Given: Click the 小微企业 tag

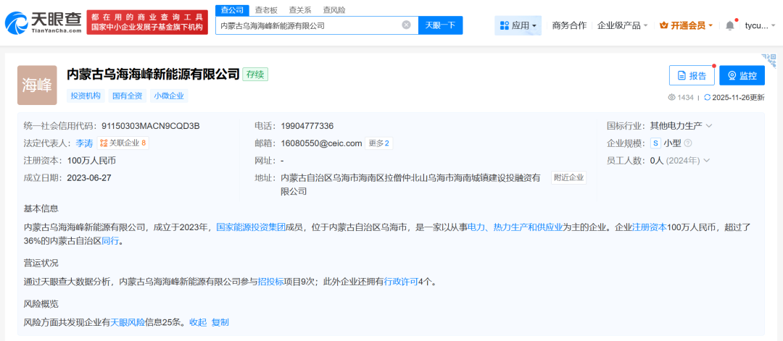Looking at the screenshot, I should click(169, 96).
